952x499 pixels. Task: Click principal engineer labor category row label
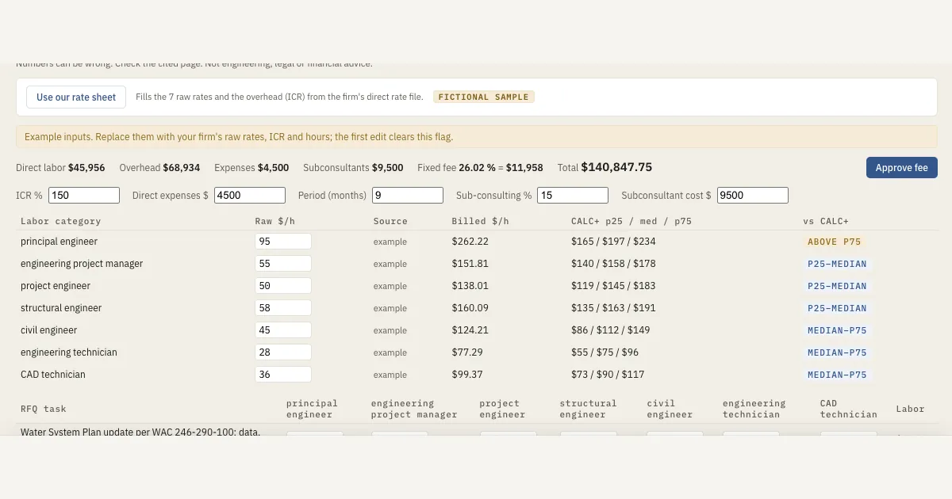(59, 242)
